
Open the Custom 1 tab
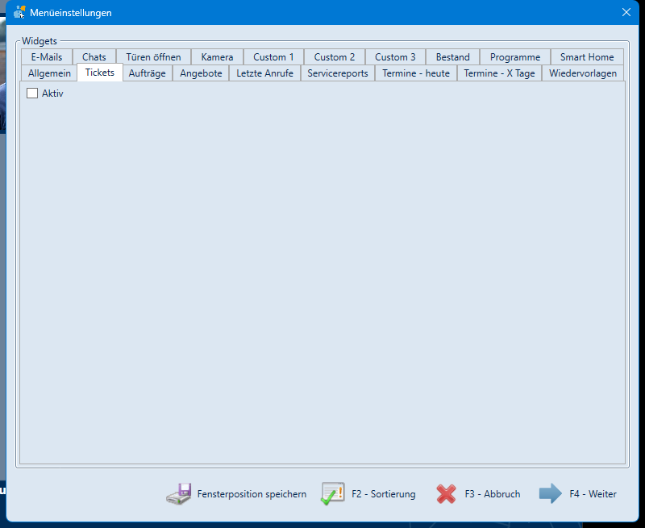point(273,56)
